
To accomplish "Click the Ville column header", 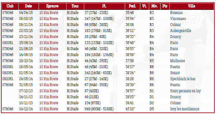I will 192,6.
